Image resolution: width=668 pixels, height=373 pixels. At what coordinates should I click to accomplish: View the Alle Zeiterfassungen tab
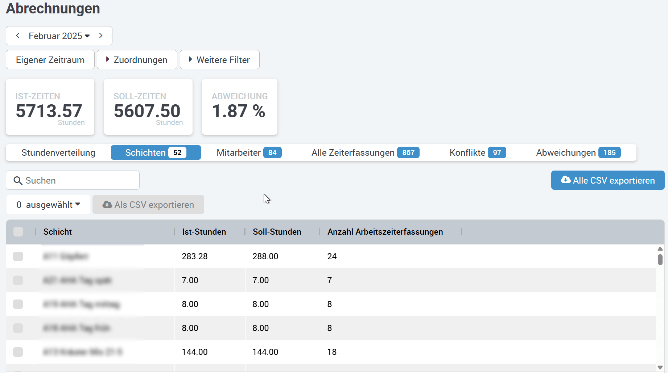pyautogui.click(x=352, y=152)
